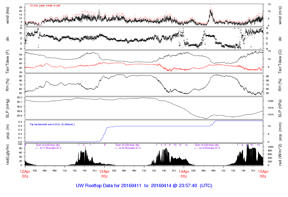The width and height of the screenshot is (288, 197).
Task: Select the '1020' hPa tick value
Action: [271, 101]
